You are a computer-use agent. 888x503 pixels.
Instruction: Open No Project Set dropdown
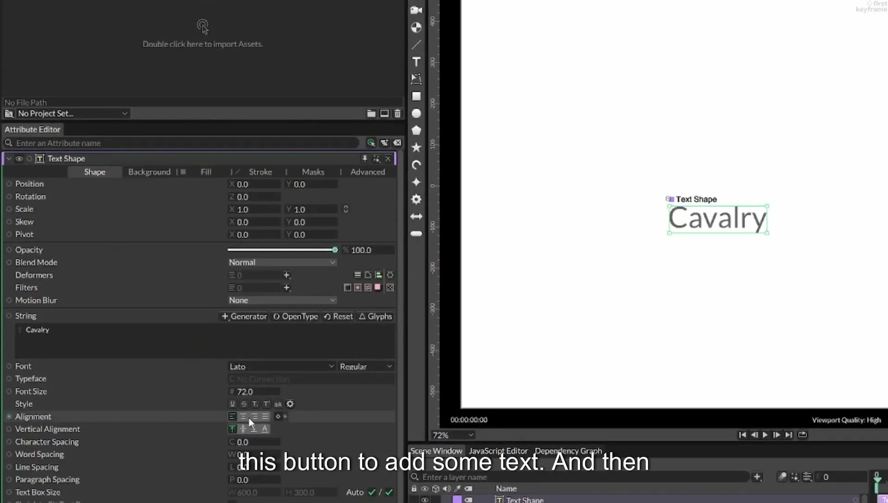point(73,113)
